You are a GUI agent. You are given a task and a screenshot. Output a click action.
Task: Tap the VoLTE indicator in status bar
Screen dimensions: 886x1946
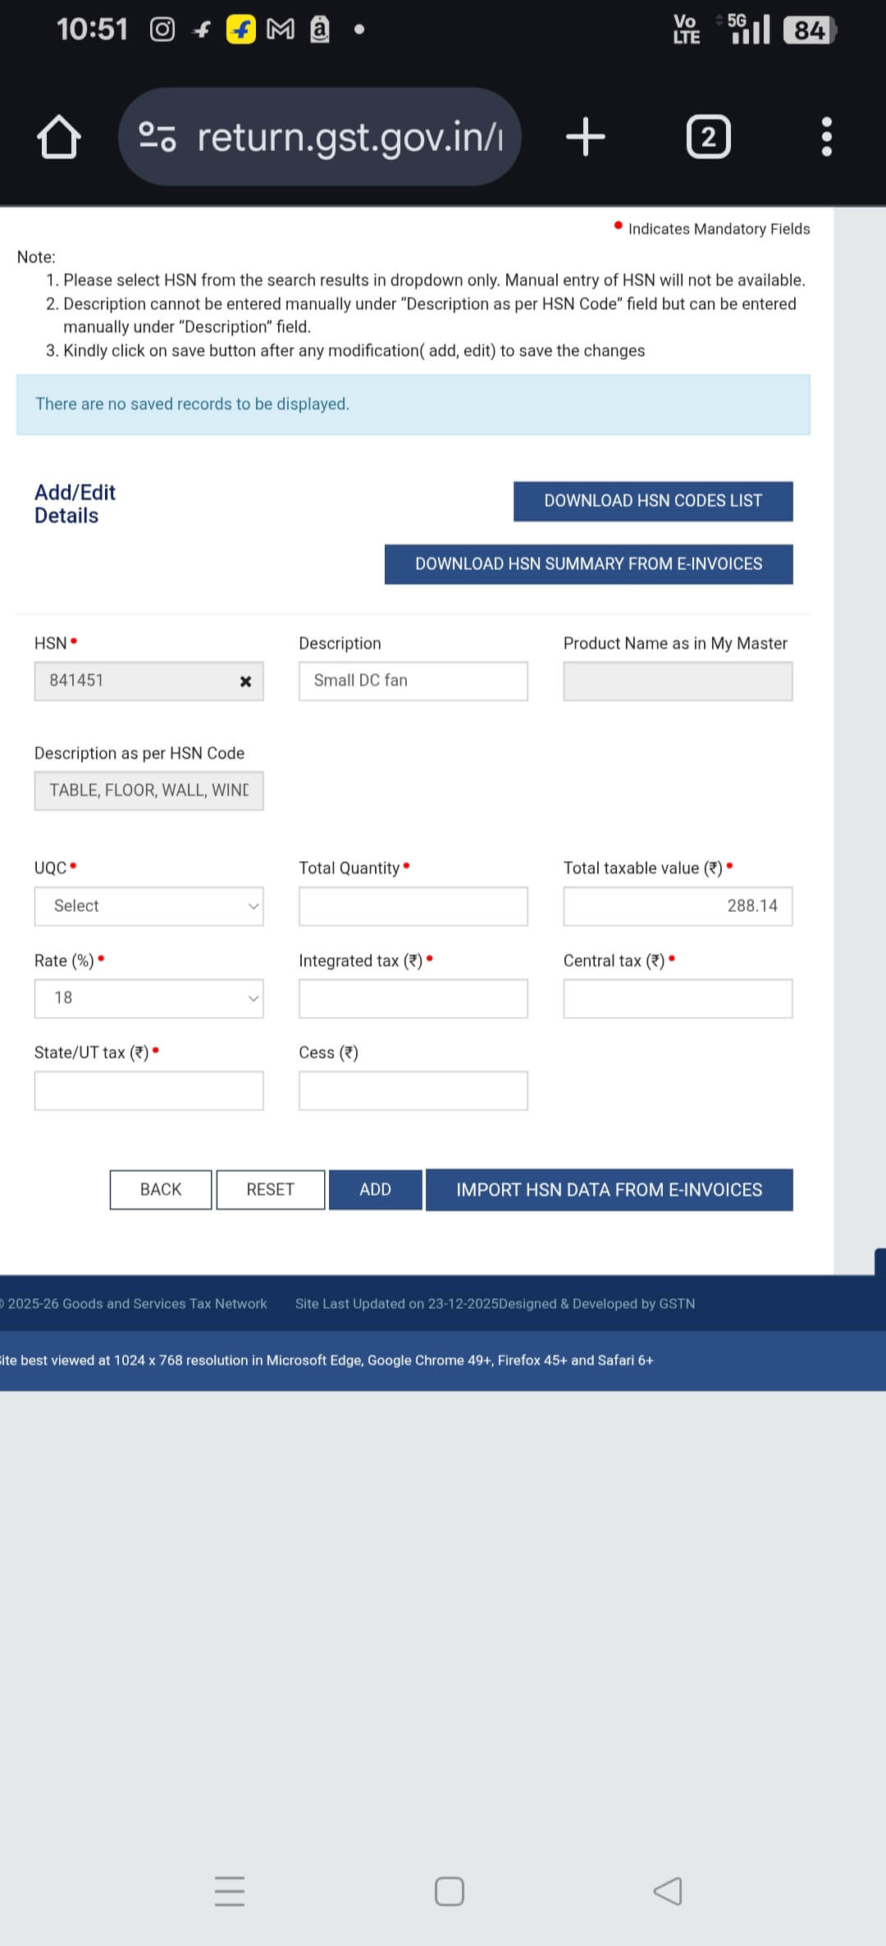687,30
